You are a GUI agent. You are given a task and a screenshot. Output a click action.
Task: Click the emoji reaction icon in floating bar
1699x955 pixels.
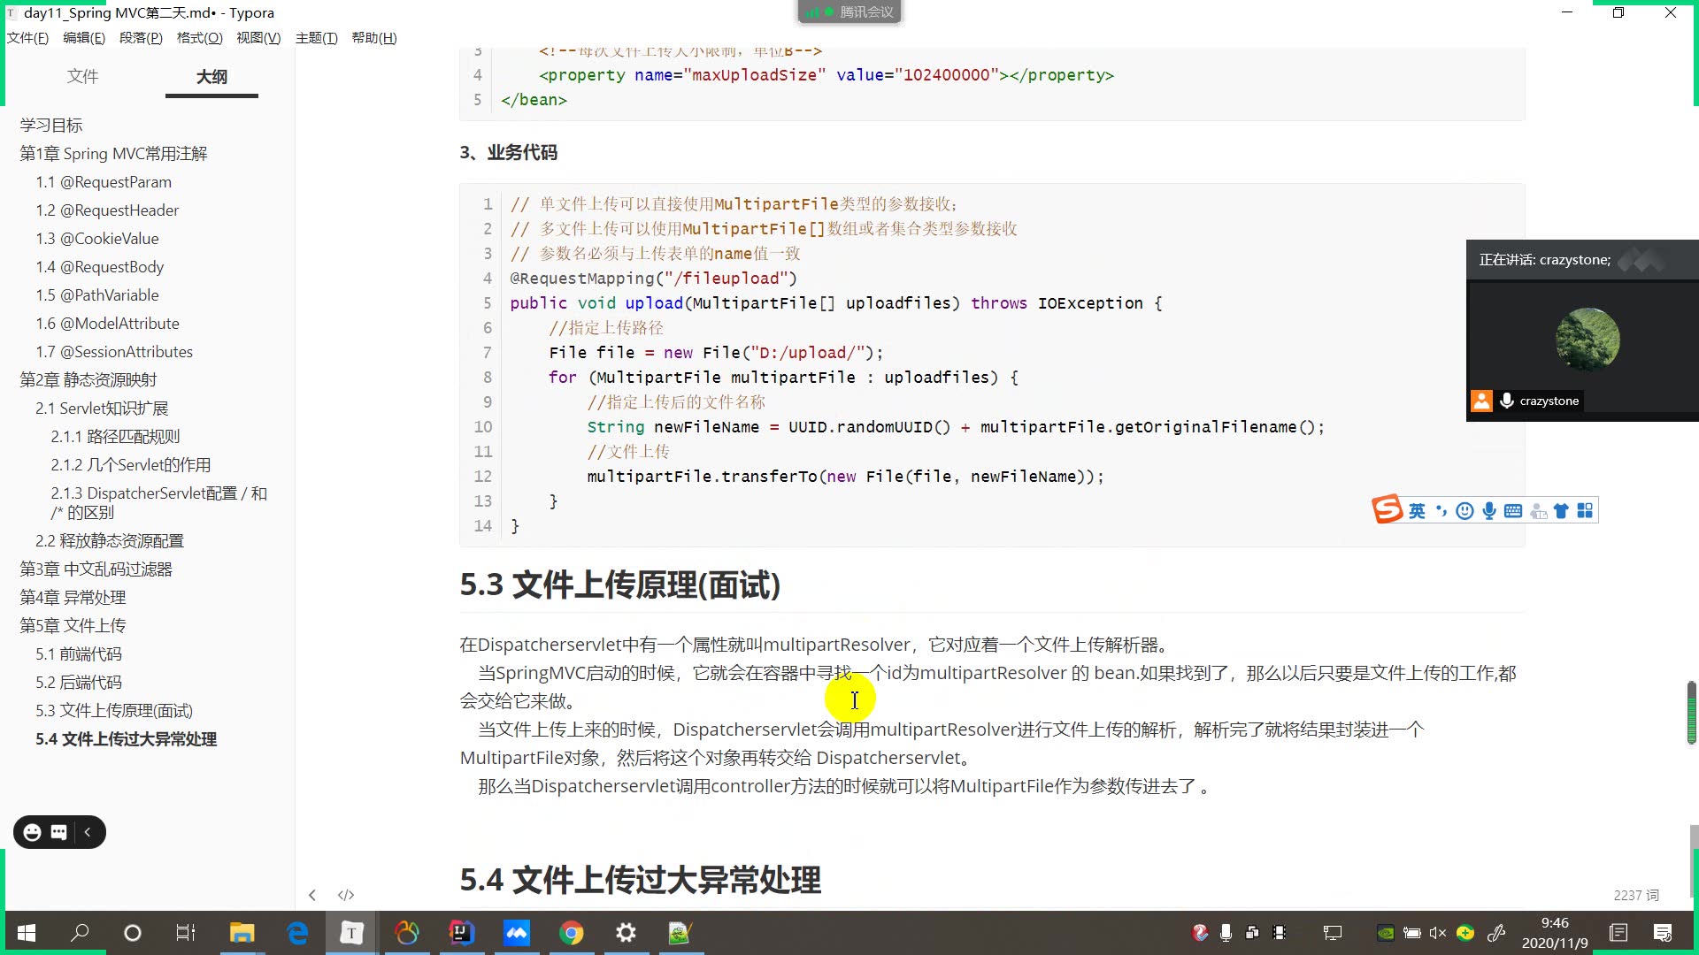tap(32, 832)
